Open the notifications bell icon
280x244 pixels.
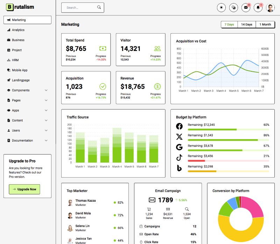(x=258, y=8)
